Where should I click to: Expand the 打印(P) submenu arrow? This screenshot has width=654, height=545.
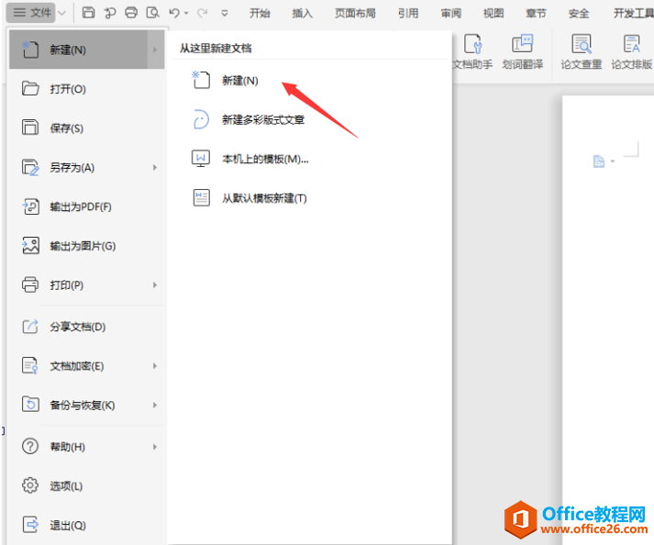pyautogui.click(x=155, y=285)
